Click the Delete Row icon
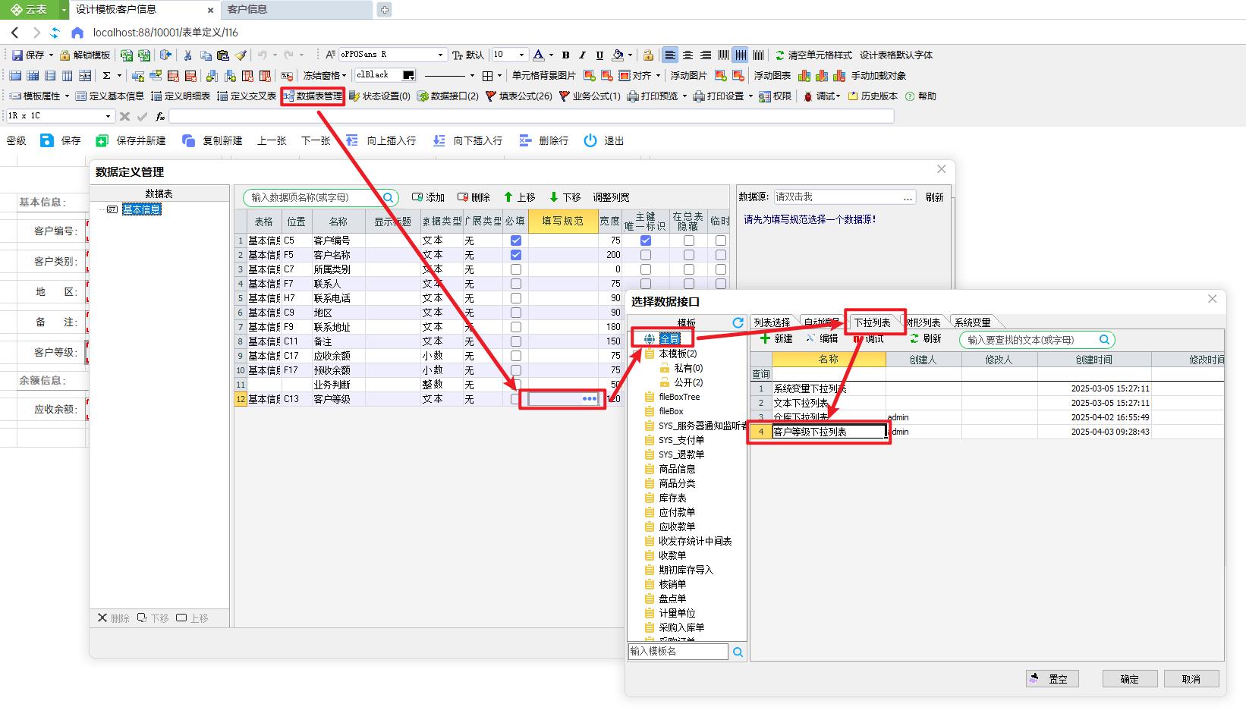 525,140
